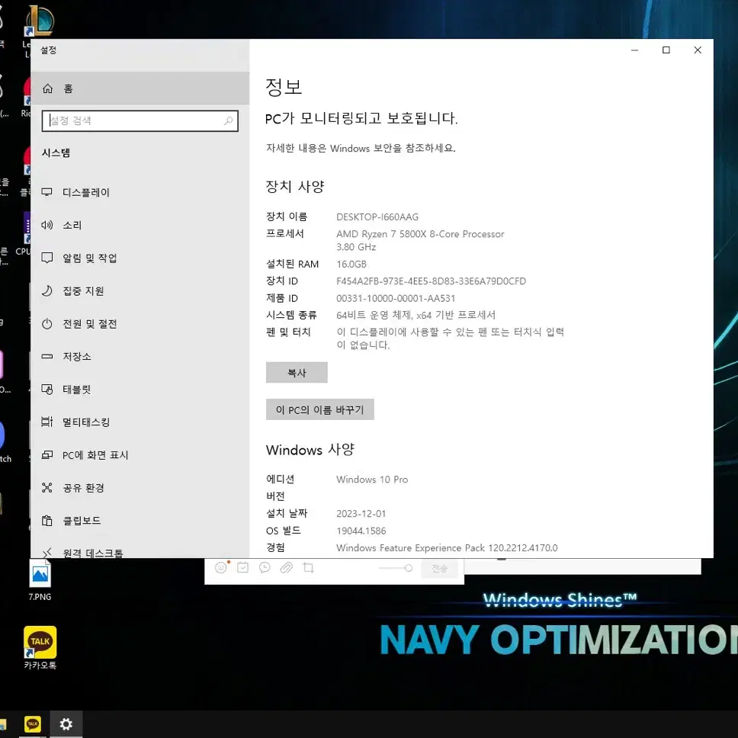
Task: Open 멀티태스킹 settings
Action: pyautogui.click(x=140, y=422)
